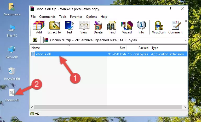This screenshot has height=122, width=201.
Task: Select the Recycle Bin desktop icon
Action: [12, 74]
